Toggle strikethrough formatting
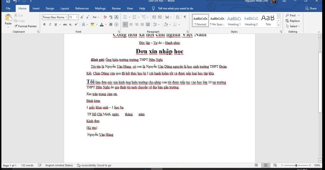Image resolution: width=325 pixels, height=170 pixels. (x=65, y=24)
